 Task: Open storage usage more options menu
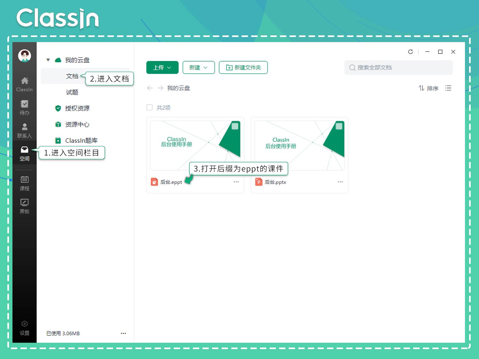coord(123,333)
